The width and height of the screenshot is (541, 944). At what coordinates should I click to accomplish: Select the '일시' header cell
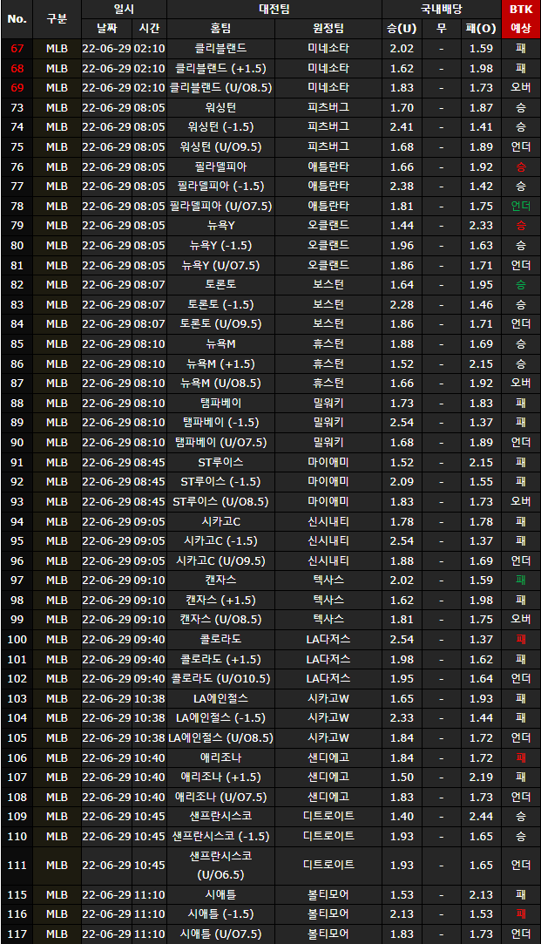(124, 9)
